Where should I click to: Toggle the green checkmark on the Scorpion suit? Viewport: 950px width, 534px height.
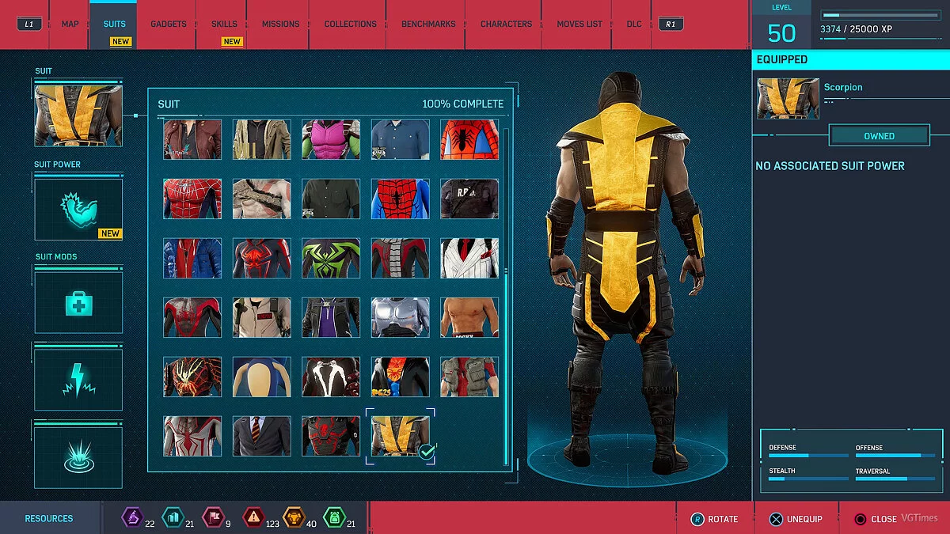click(426, 453)
